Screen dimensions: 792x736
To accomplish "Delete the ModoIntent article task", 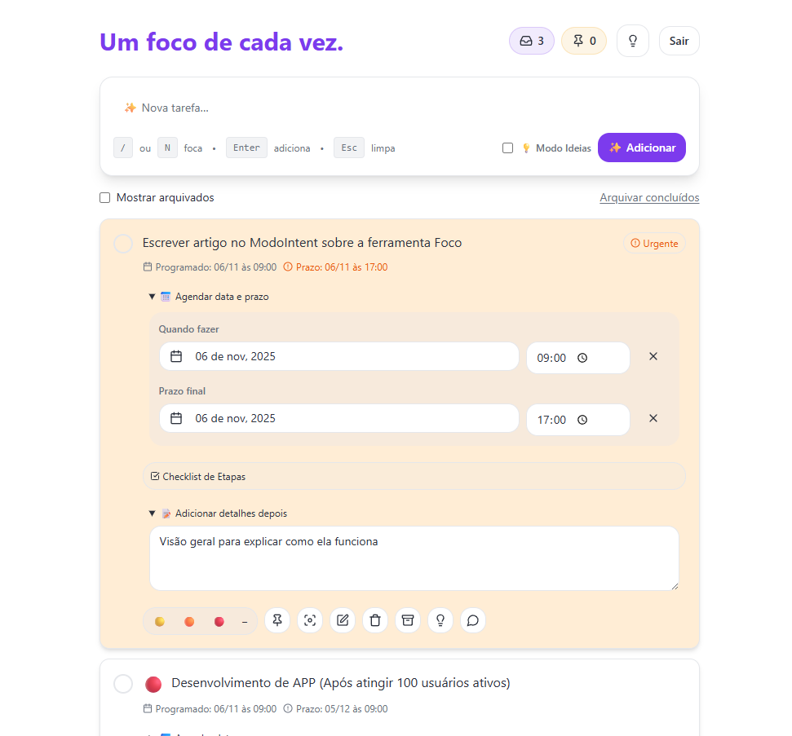I will click(375, 620).
